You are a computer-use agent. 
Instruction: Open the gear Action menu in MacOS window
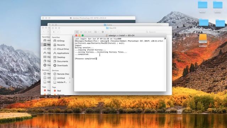[104, 32]
